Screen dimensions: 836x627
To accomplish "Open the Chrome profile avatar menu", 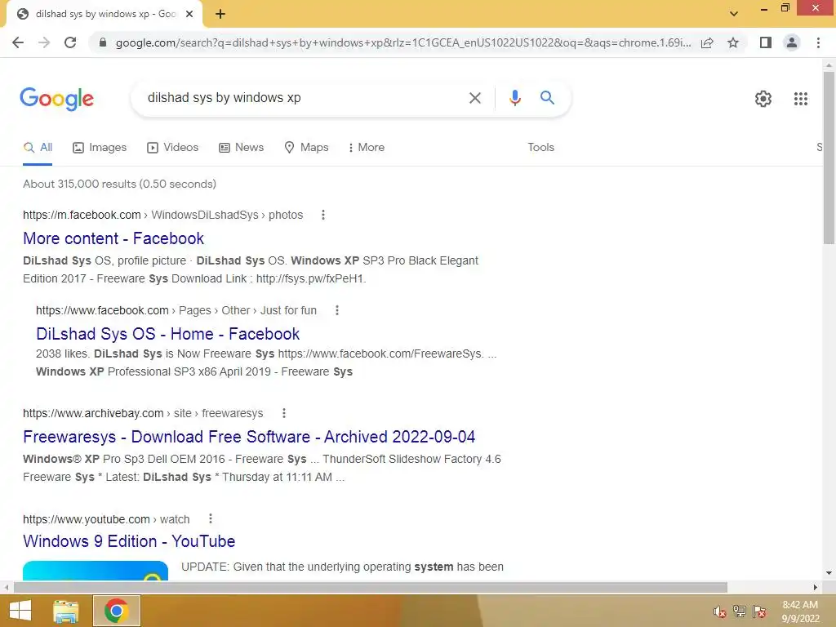I will pyautogui.click(x=792, y=42).
